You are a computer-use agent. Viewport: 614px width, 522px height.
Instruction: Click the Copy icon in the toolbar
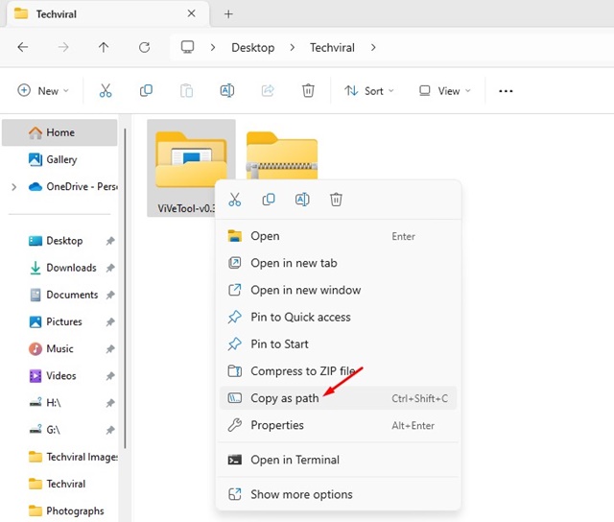(x=146, y=91)
